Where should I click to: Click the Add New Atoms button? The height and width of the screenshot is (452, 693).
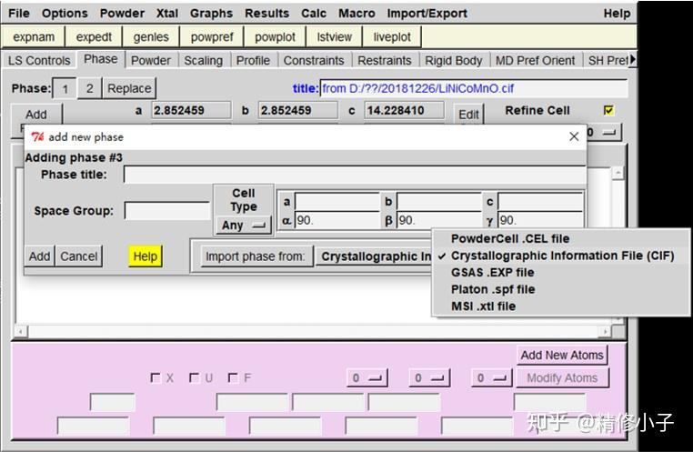(x=562, y=356)
